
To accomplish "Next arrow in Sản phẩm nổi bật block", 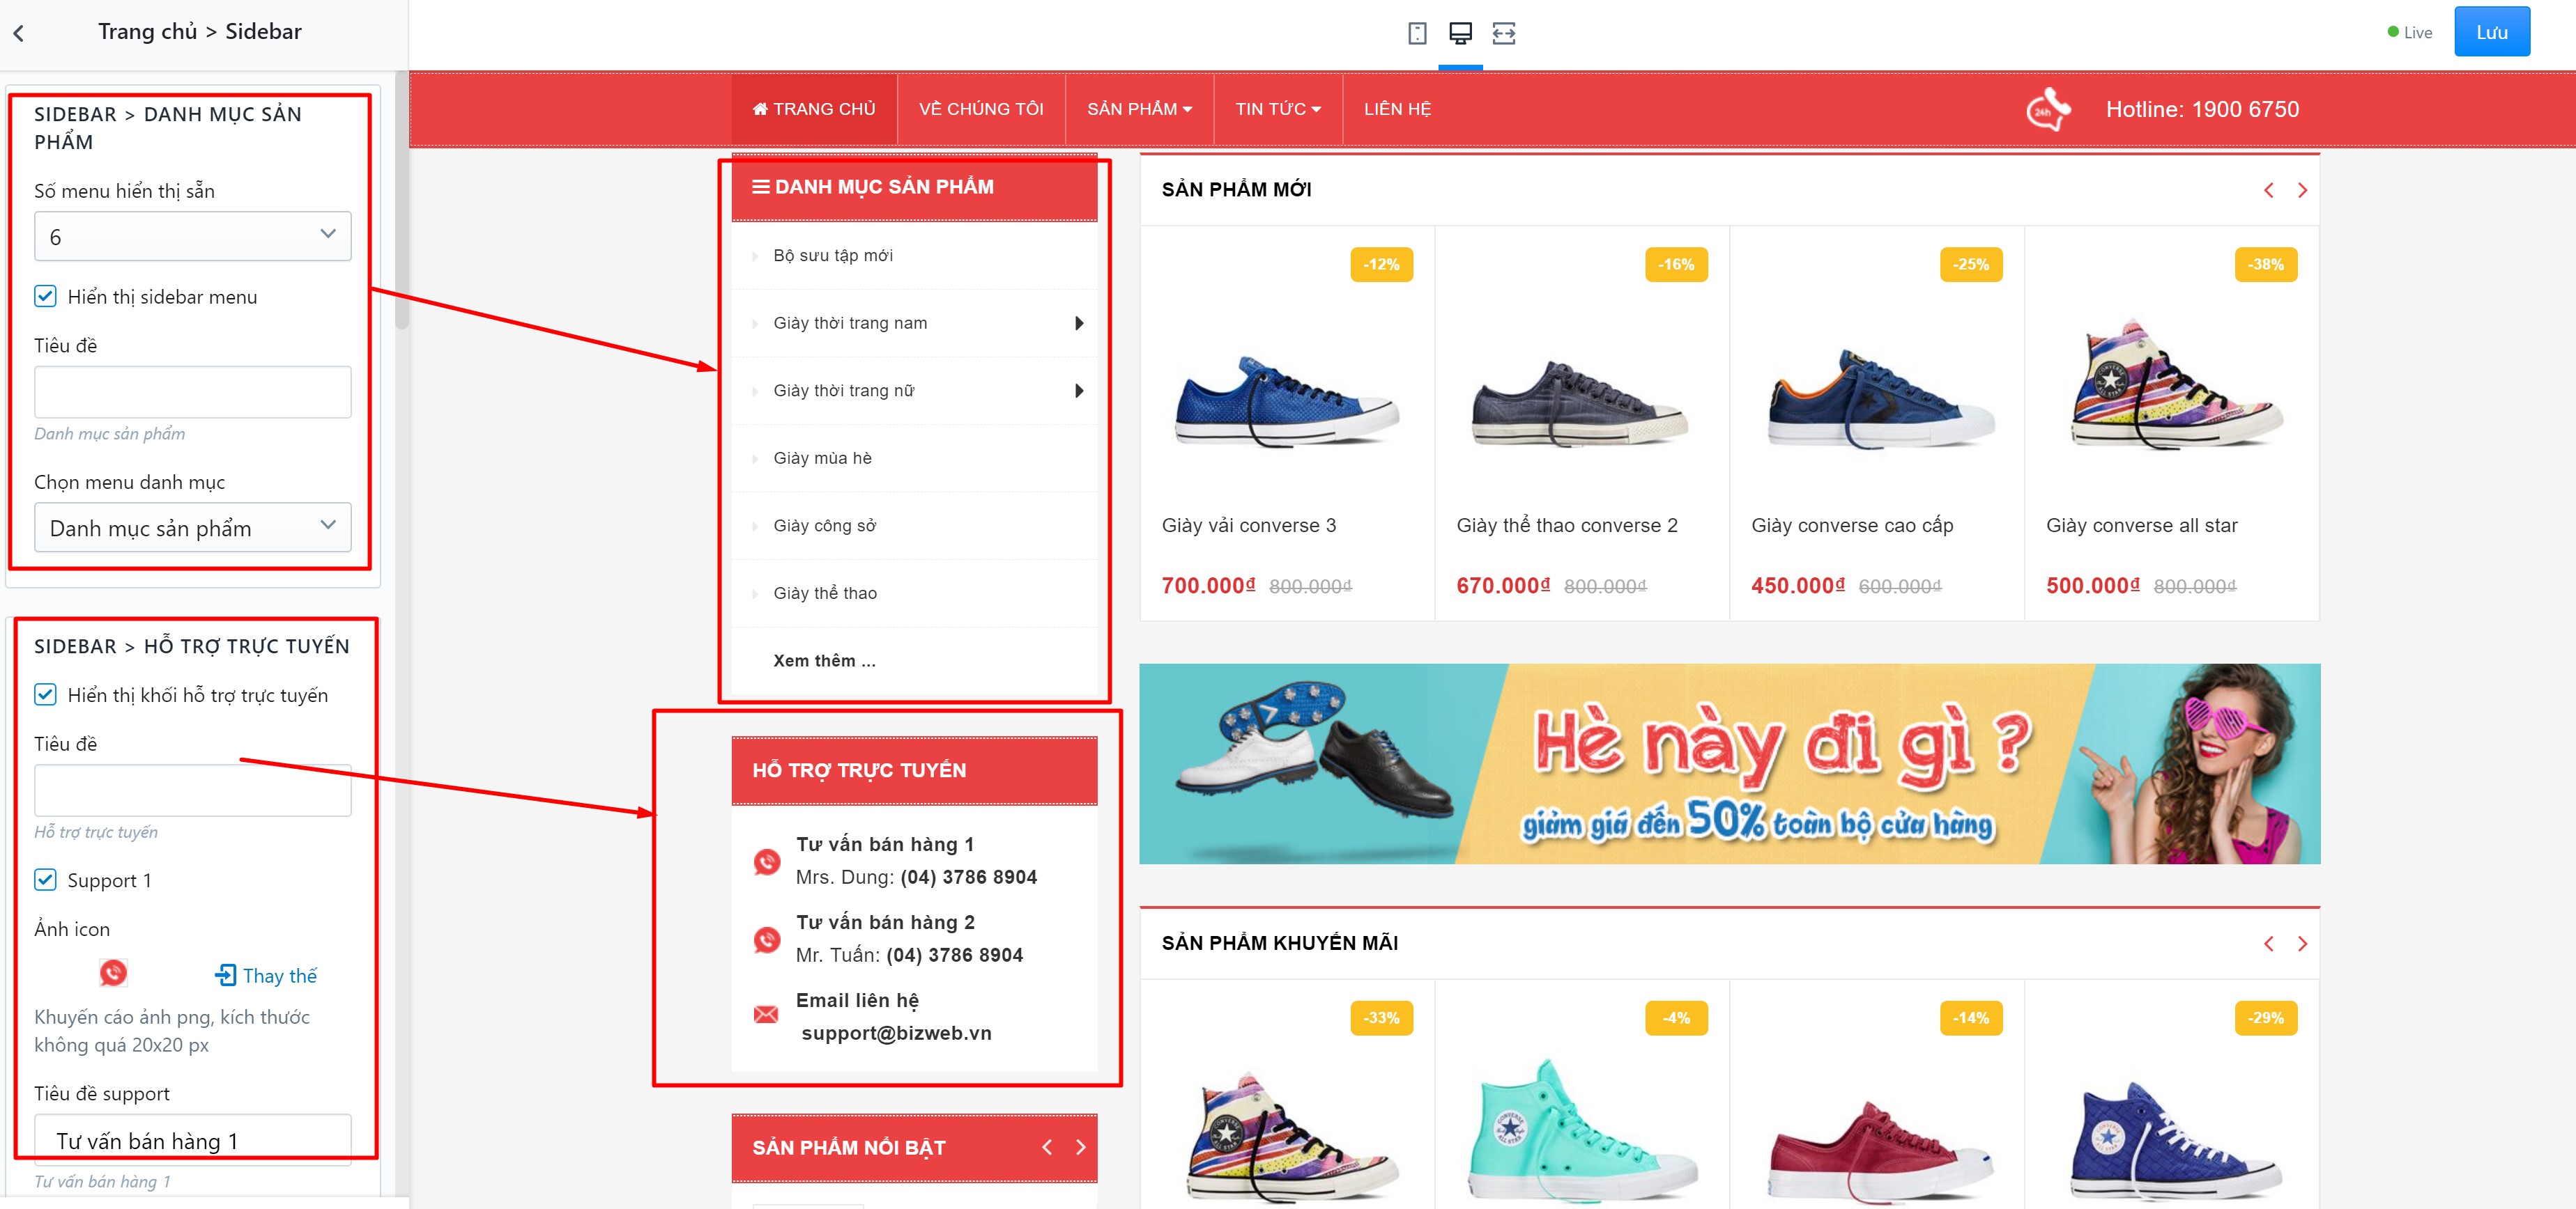I will coord(1080,1147).
